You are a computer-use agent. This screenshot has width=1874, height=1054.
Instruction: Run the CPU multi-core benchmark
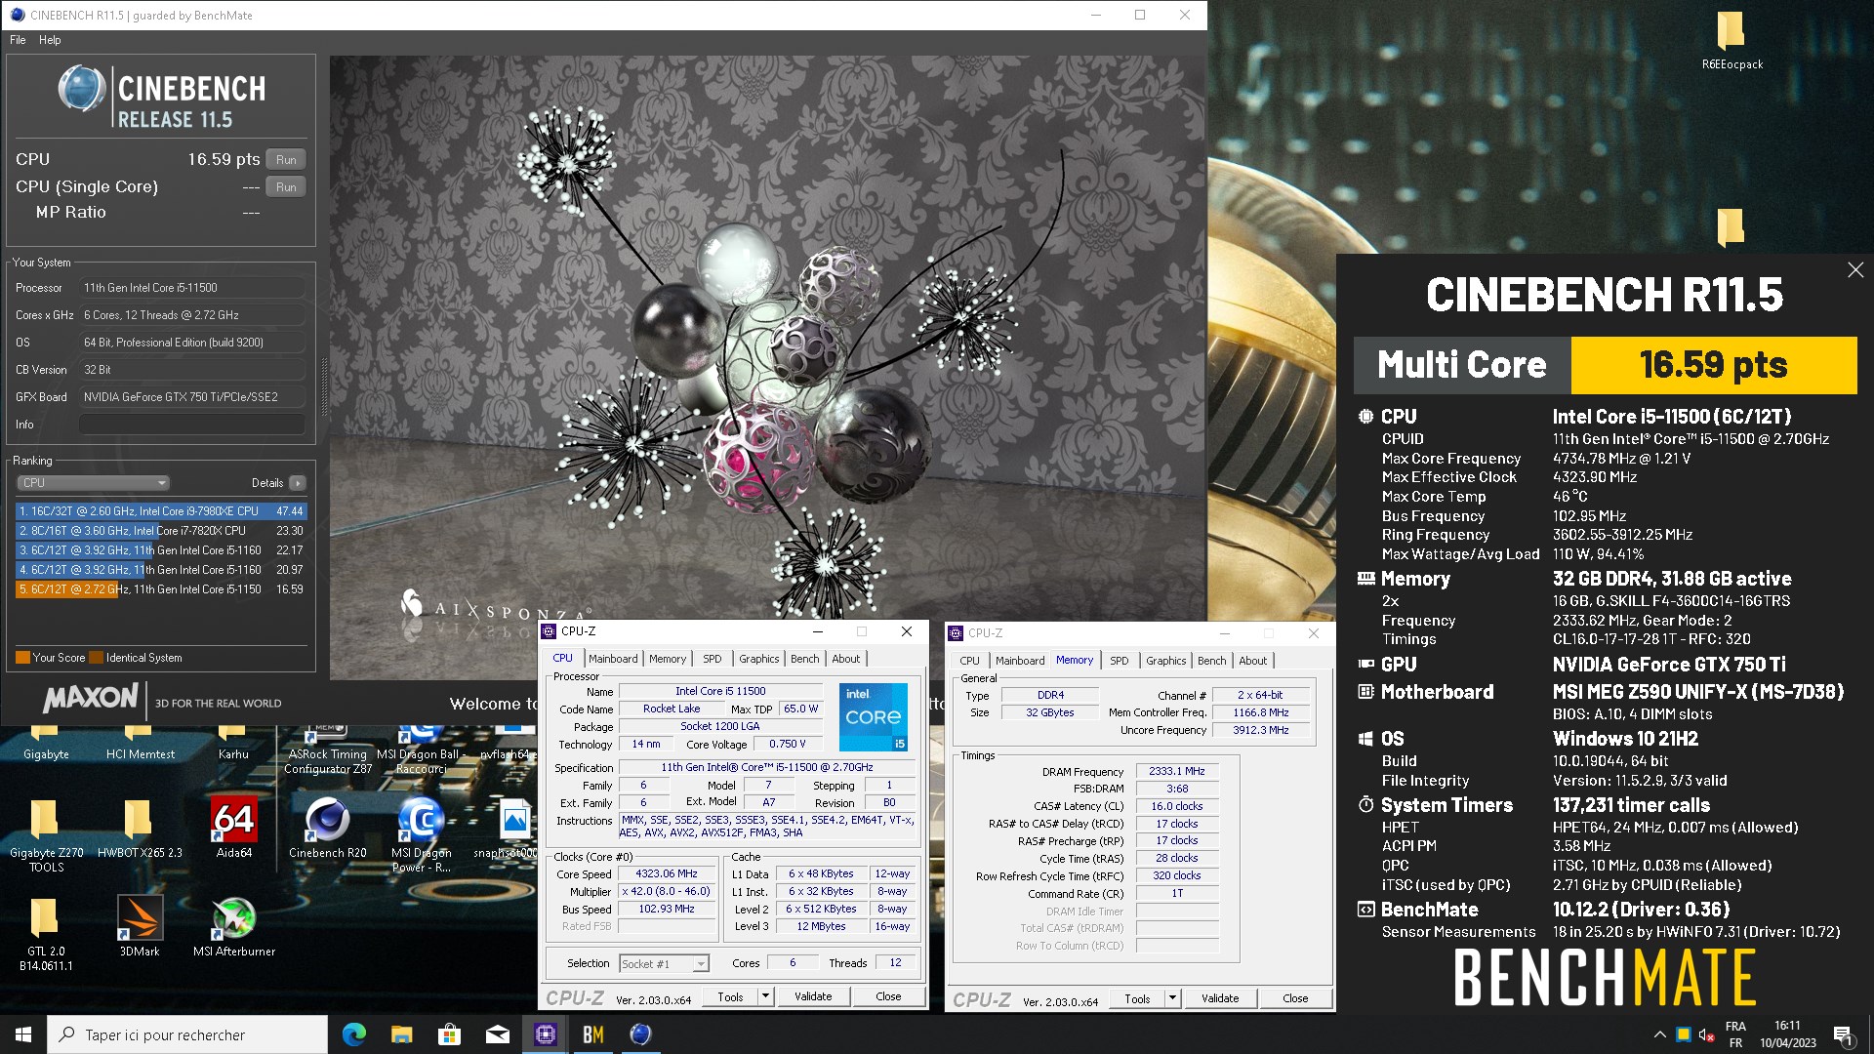286,159
